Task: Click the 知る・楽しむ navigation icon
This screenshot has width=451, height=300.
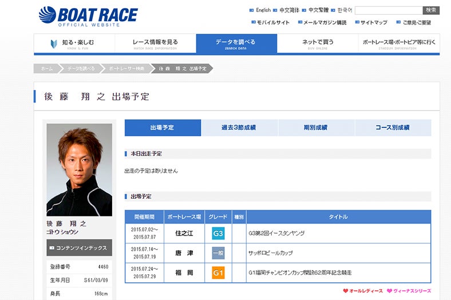Action: click(53, 43)
